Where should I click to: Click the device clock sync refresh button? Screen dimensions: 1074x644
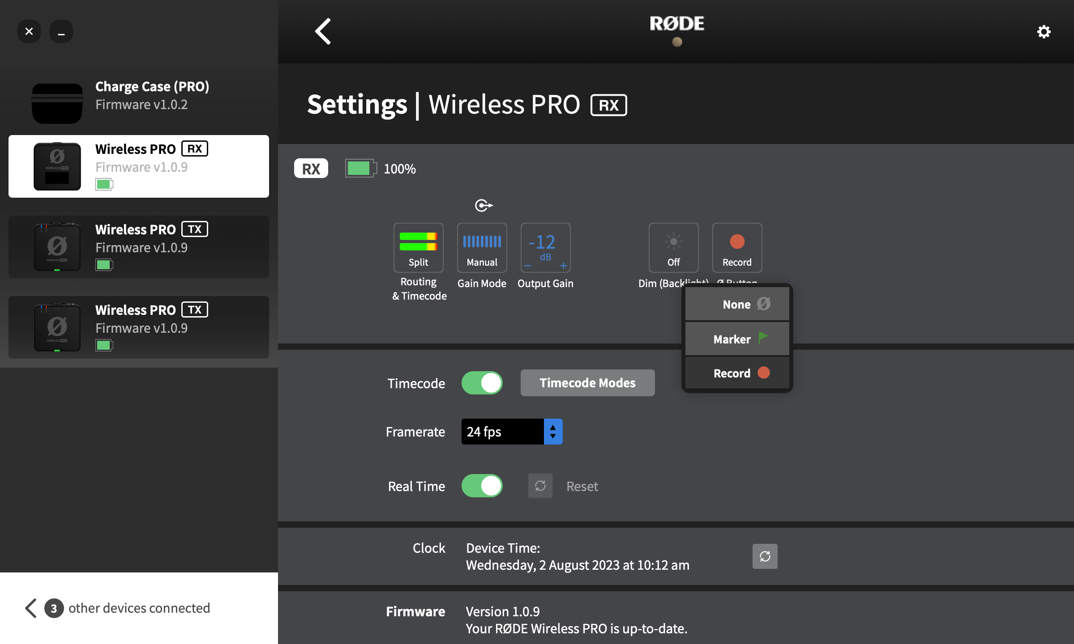click(x=765, y=556)
